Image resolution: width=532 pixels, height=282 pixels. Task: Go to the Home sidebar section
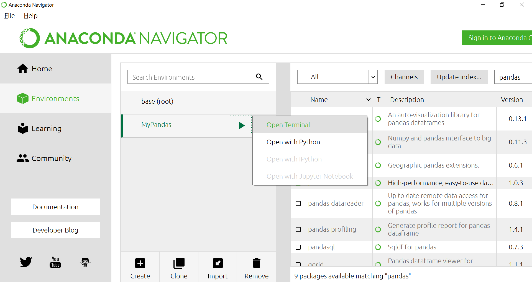pyautogui.click(x=42, y=69)
